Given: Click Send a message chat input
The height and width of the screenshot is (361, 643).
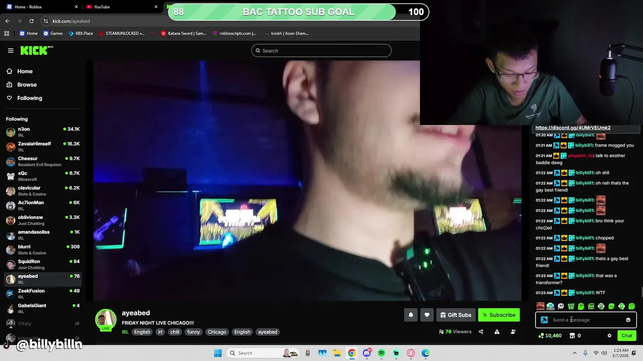Looking at the screenshot, I should [585, 320].
